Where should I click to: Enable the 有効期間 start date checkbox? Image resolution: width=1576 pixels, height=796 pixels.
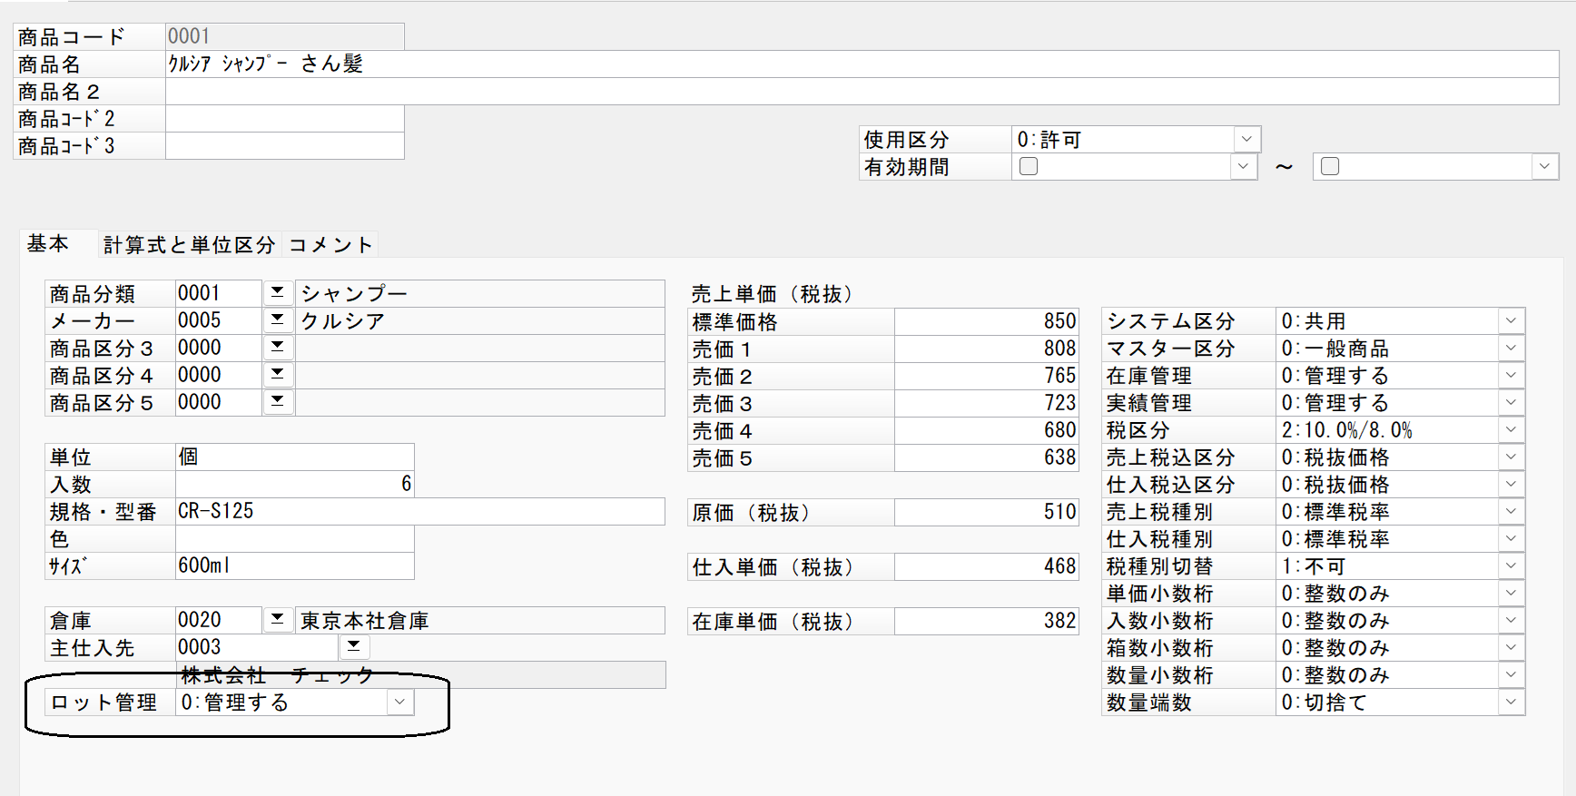tap(1029, 166)
